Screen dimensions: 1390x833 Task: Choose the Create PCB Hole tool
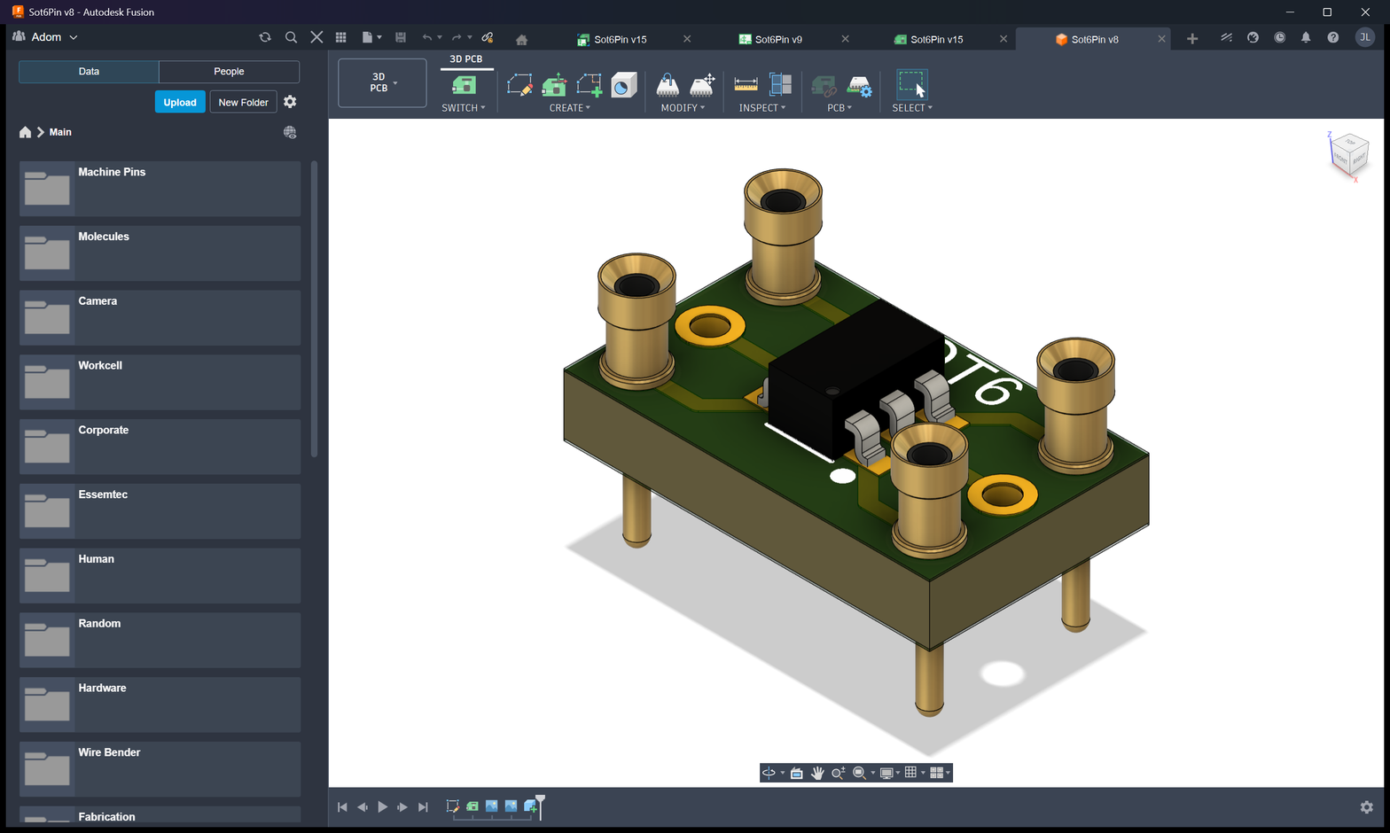pos(589,85)
